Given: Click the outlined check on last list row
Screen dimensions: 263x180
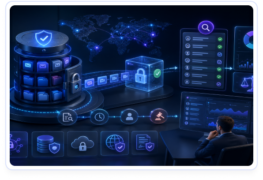Looking at the screenshot, I should click(219, 84).
